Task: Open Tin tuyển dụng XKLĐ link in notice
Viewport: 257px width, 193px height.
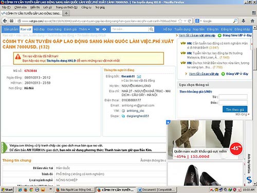Action: pos(61,61)
